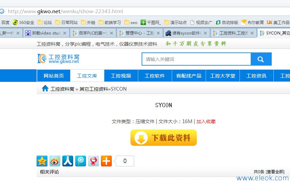
Task: Open the 360安全 bookmark
Action: click(23, 23)
